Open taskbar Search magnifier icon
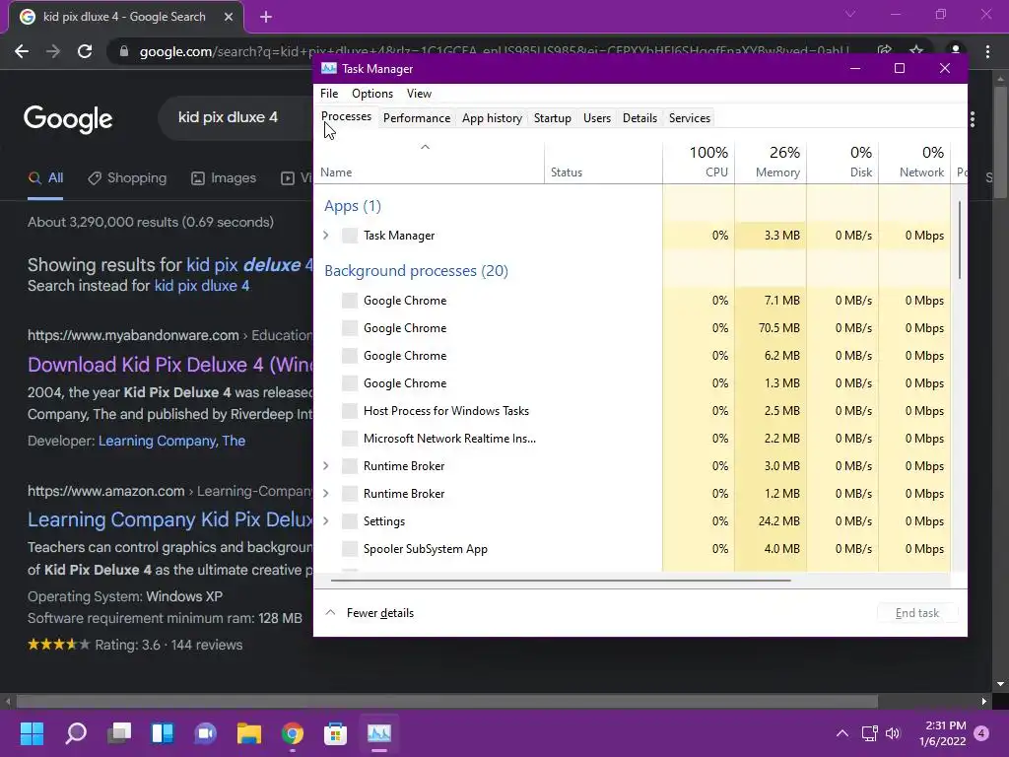The image size is (1009, 757). click(x=76, y=733)
